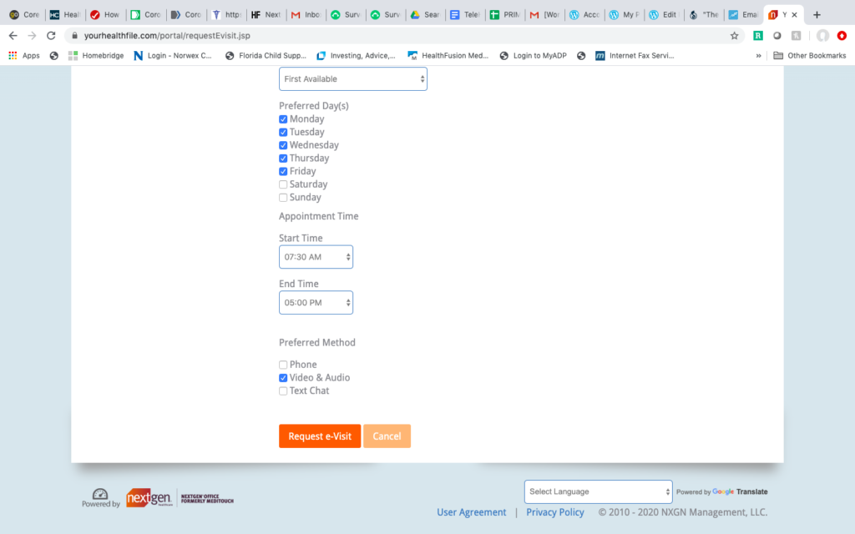The width and height of the screenshot is (855, 534).
Task: Tick the Text Chat checkbox
Action: [283, 390]
